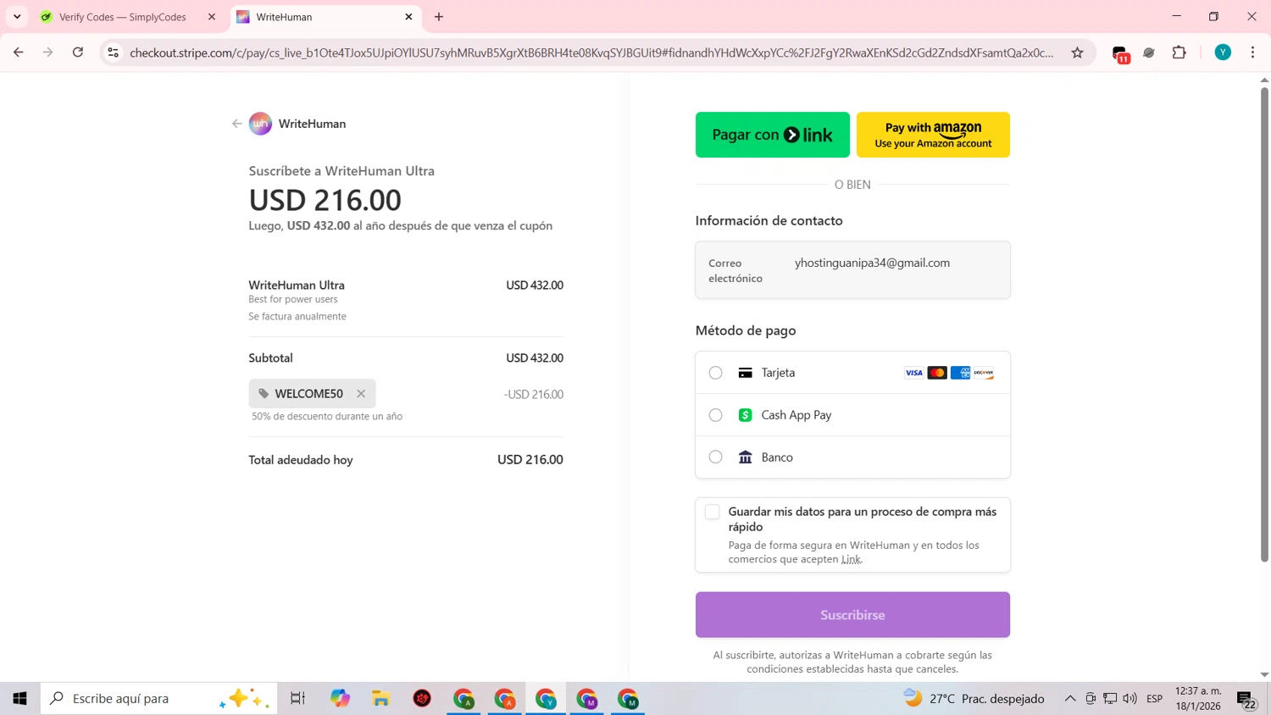
Task: Bookmark this page with the star icon
Action: (x=1077, y=53)
